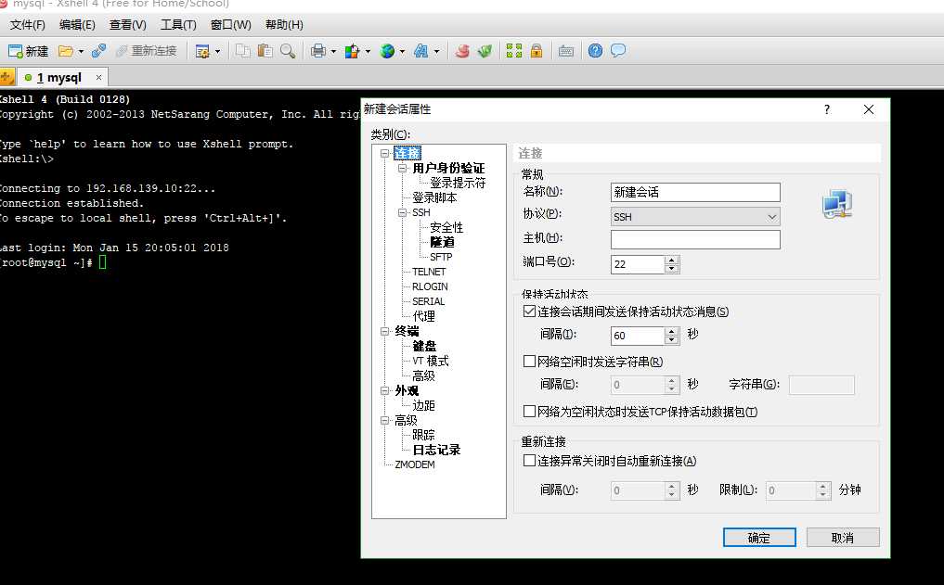Select 日志记录 in the category tree

coord(436,450)
